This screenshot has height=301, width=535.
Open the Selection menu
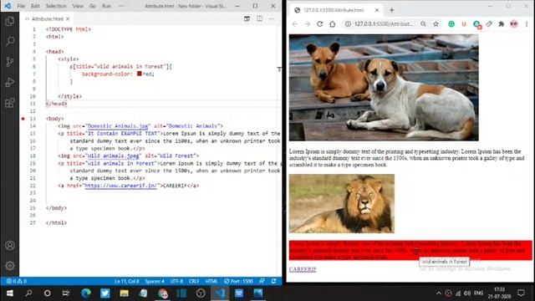56,6
